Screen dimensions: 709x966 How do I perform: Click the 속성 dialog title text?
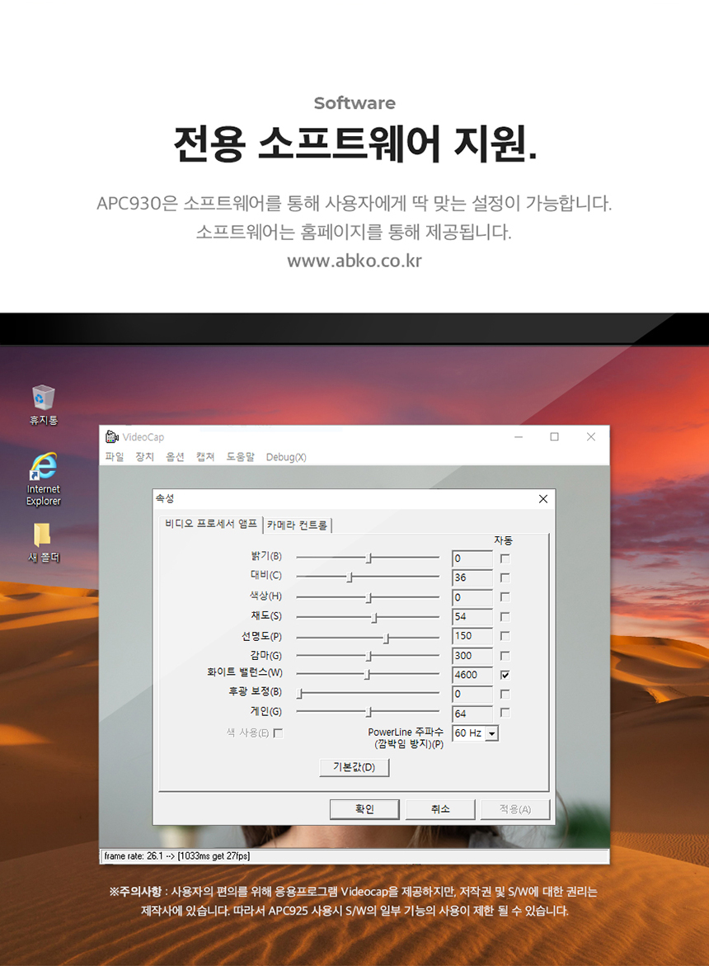point(165,498)
